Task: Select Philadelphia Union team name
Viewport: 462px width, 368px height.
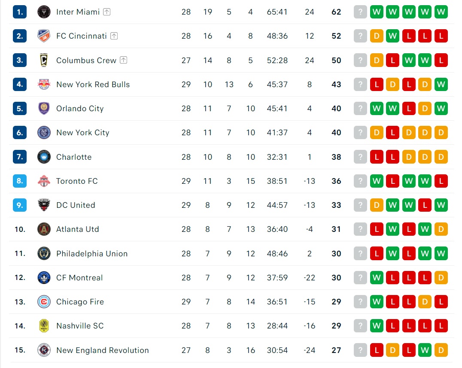Action: point(92,253)
